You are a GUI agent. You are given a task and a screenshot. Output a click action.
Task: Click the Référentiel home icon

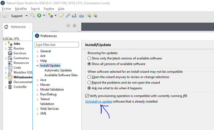point(6,27)
